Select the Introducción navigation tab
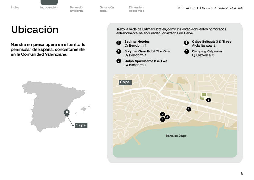254x180 pixels. click(x=49, y=8)
